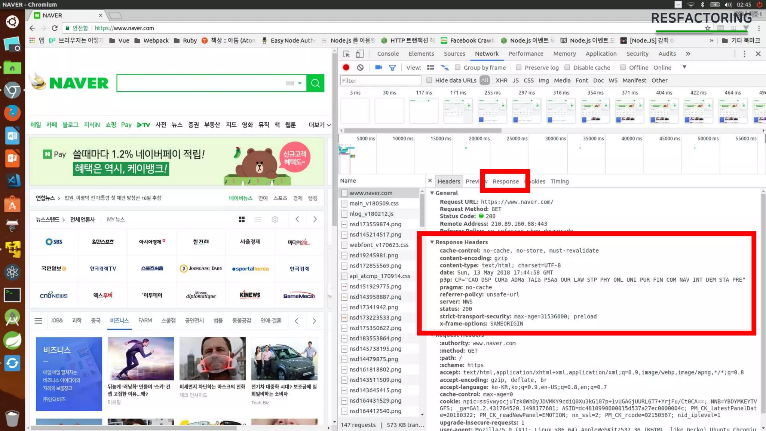Click the XHR filter type button
766x431 pixels.
click(501, 80)
